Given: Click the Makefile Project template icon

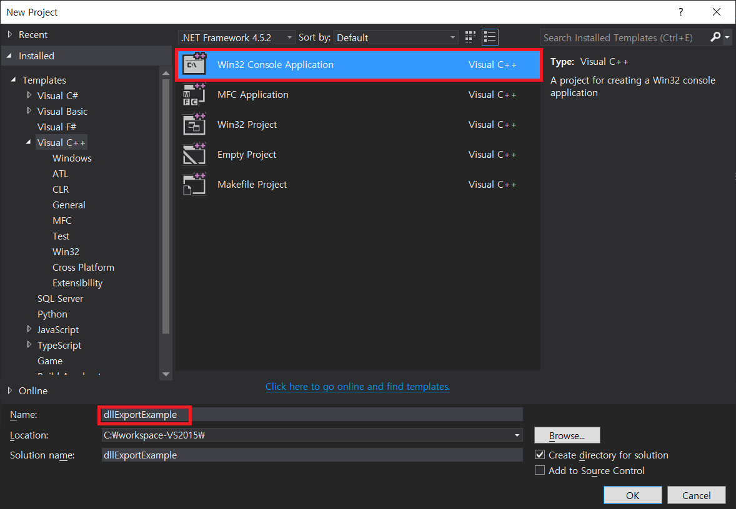Looking at the screenshot, I should [194, 184].
